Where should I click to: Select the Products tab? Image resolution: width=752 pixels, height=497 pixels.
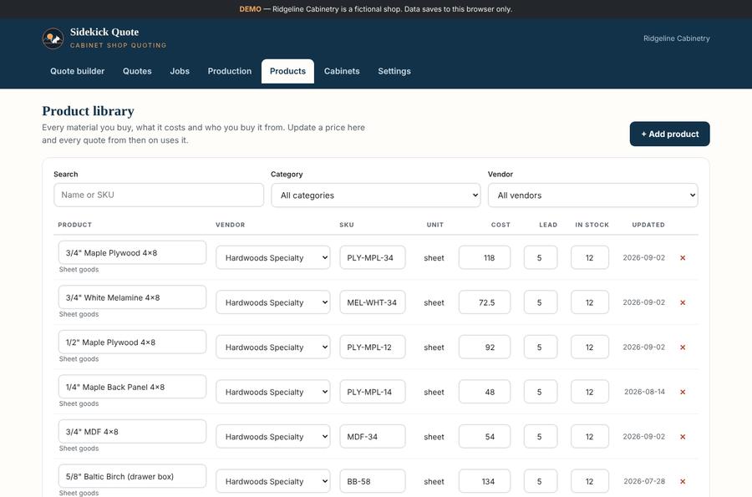pos(287,71)
